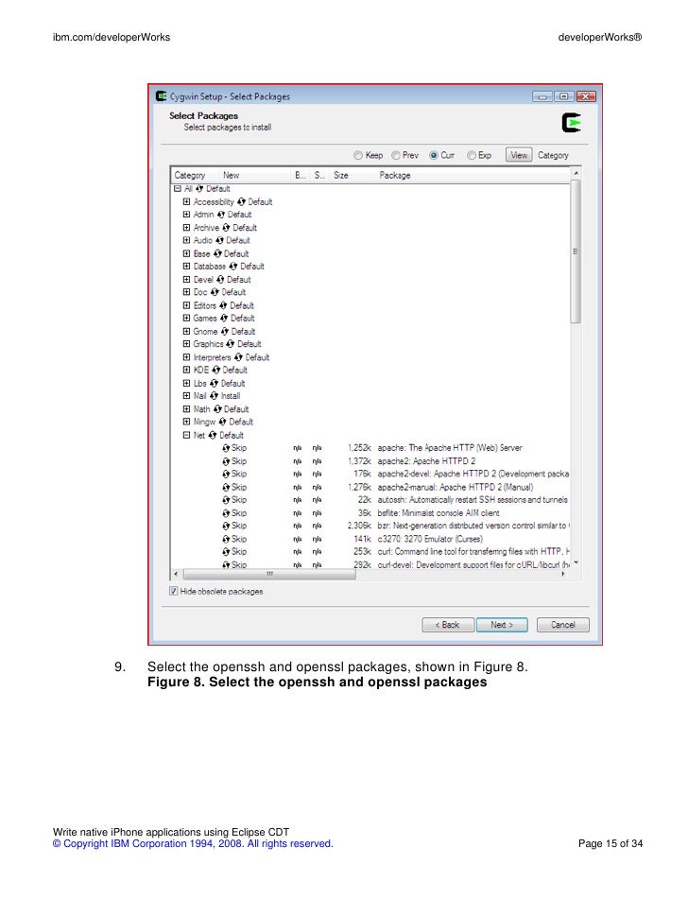Expand the Accessibility category
The image size is (688, 916).
pos(186,201)
